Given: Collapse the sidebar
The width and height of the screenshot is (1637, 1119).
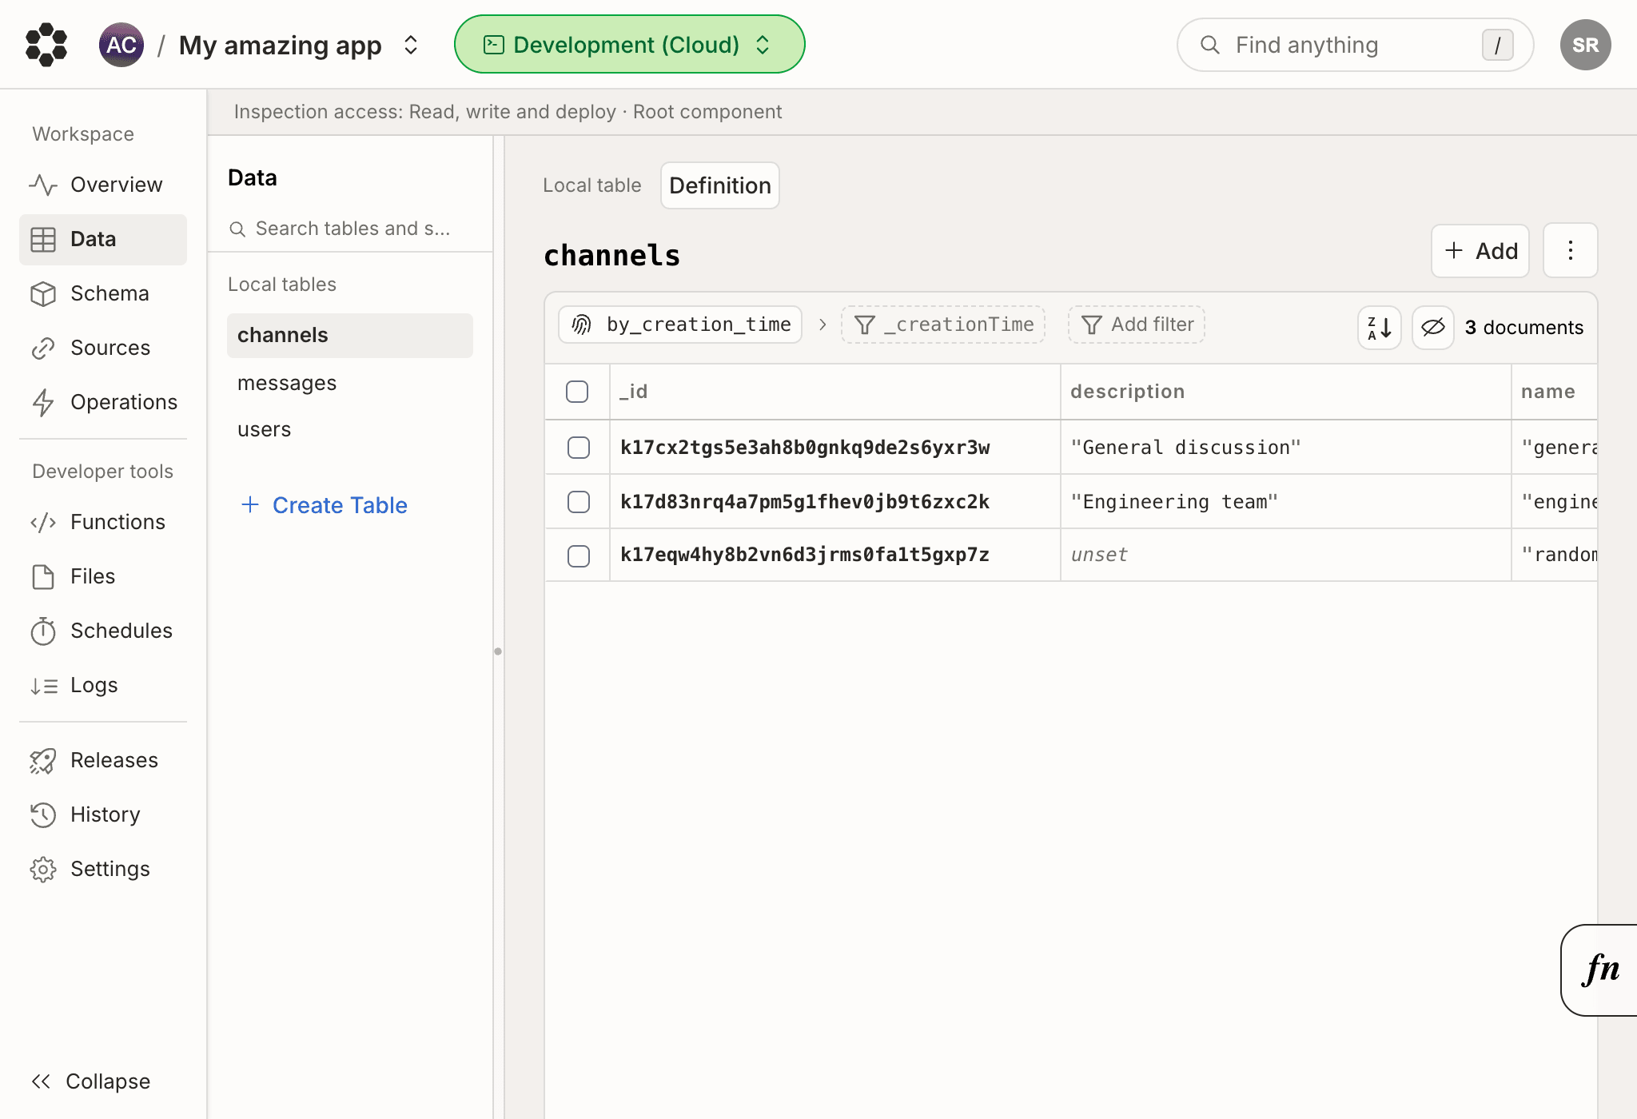Looking at the screenshot, I should 90,1081.
